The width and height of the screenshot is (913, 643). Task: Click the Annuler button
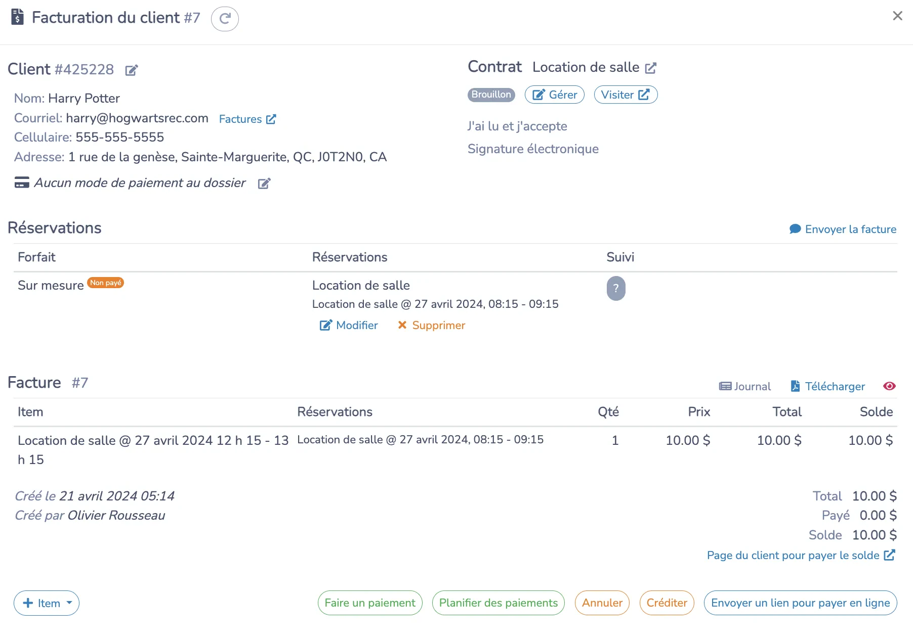click(x=602, y=603)
